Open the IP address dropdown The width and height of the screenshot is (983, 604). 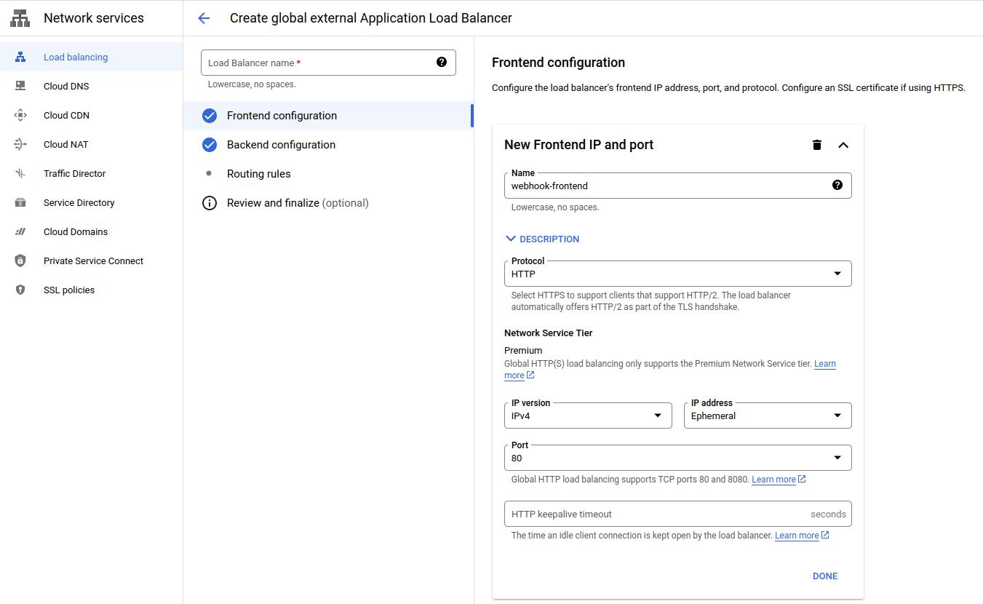768,416
